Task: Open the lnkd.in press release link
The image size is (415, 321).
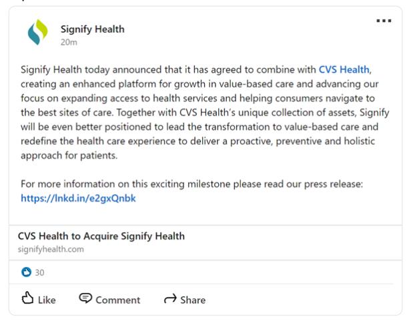Action: point(78,198)
